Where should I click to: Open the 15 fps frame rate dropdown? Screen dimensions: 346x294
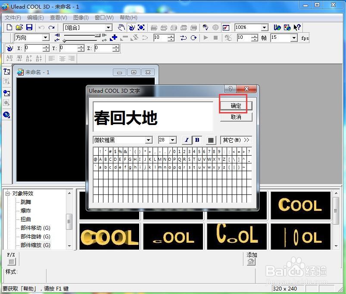294,38
